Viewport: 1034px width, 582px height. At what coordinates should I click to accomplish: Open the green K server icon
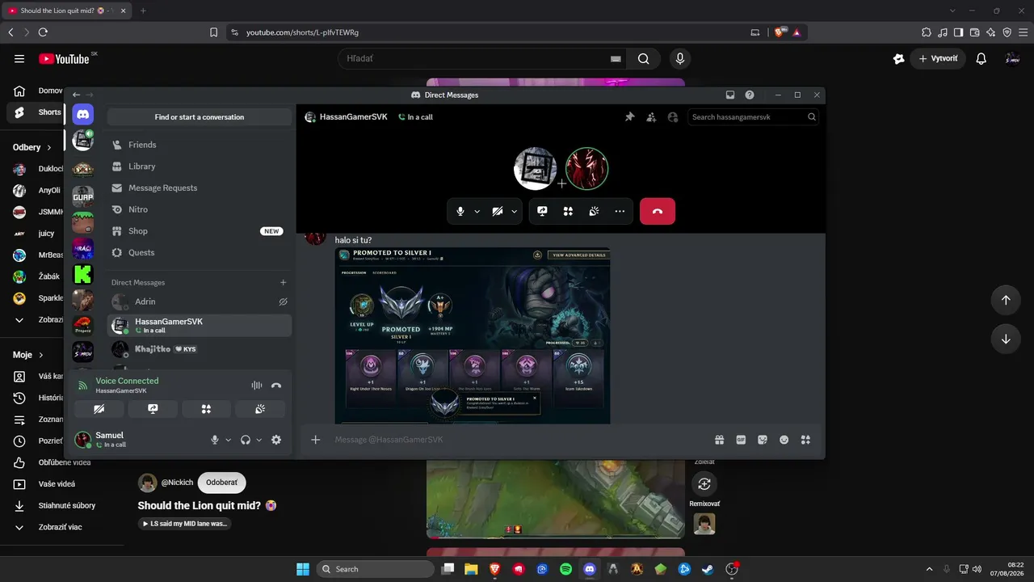coord(83,274)
